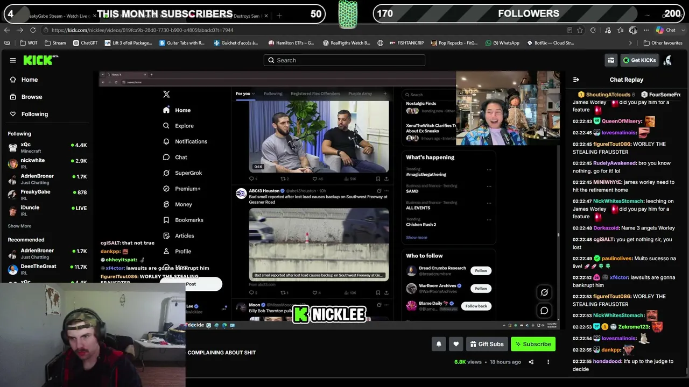Image resolution: width=689 pixels, height=387 pixels.
Task: Open the FISHTANK.RIP bookmark
Action: [407, 43]
